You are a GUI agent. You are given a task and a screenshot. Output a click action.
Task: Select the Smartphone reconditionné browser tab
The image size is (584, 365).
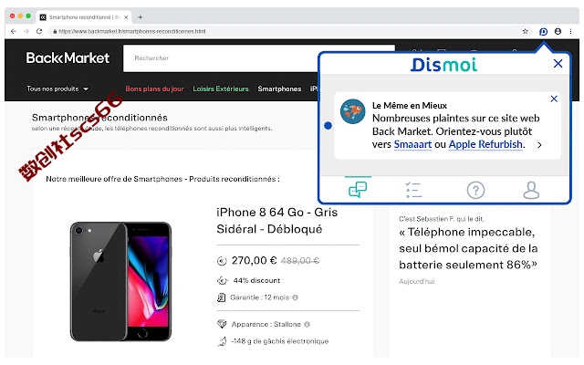pyautogui.click(x=84, y=17)
